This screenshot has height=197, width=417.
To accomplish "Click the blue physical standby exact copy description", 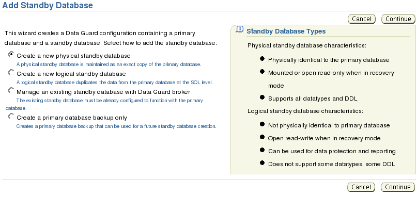I will (109, 64).
